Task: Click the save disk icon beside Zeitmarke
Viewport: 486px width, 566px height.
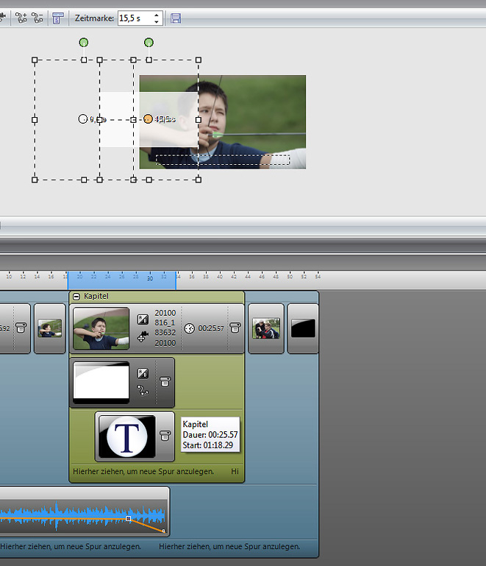Action: pos(176,18)
